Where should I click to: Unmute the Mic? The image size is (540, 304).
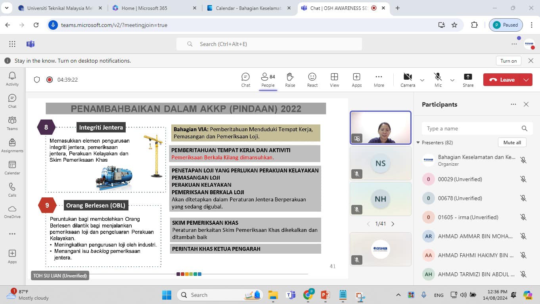tap(438, 79)
